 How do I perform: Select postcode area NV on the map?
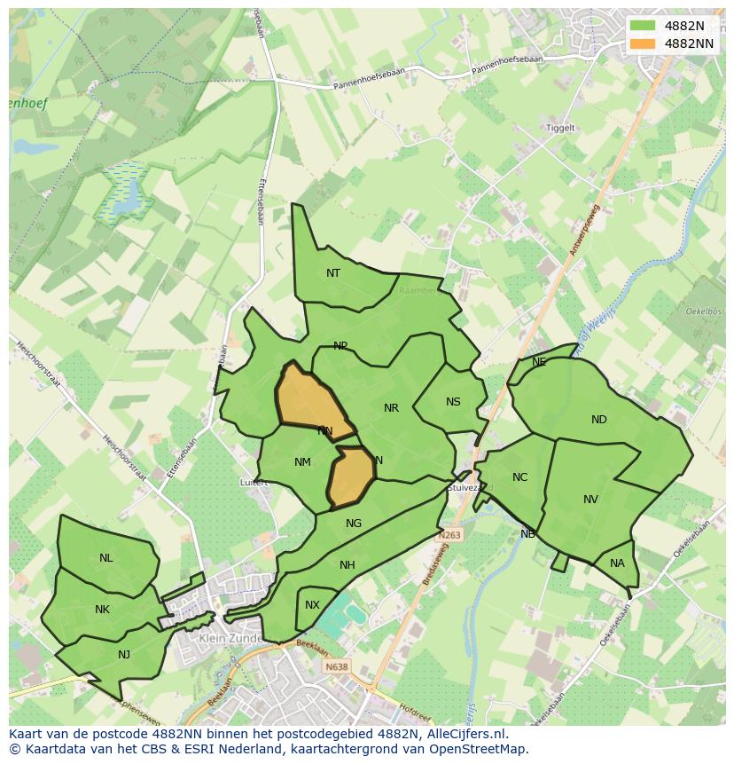(x=590, y=500)
